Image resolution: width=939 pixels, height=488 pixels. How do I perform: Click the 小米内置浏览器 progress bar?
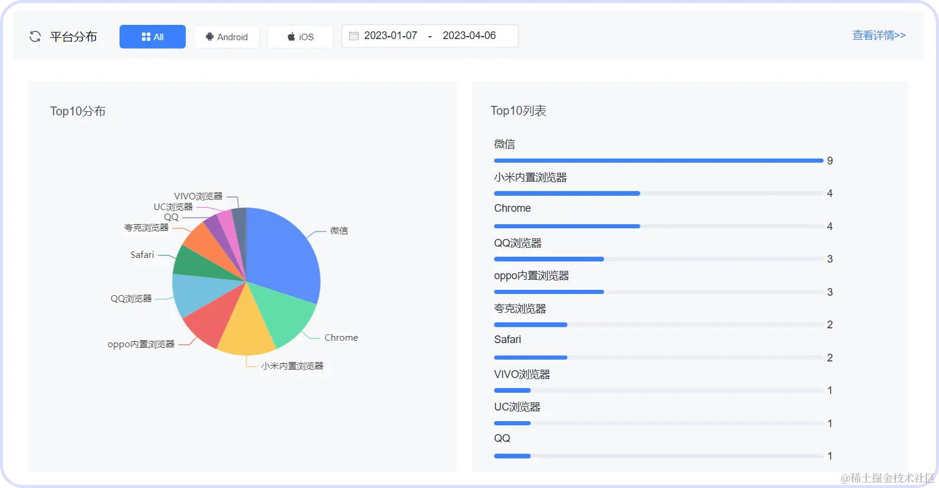(x=659, y=193)
